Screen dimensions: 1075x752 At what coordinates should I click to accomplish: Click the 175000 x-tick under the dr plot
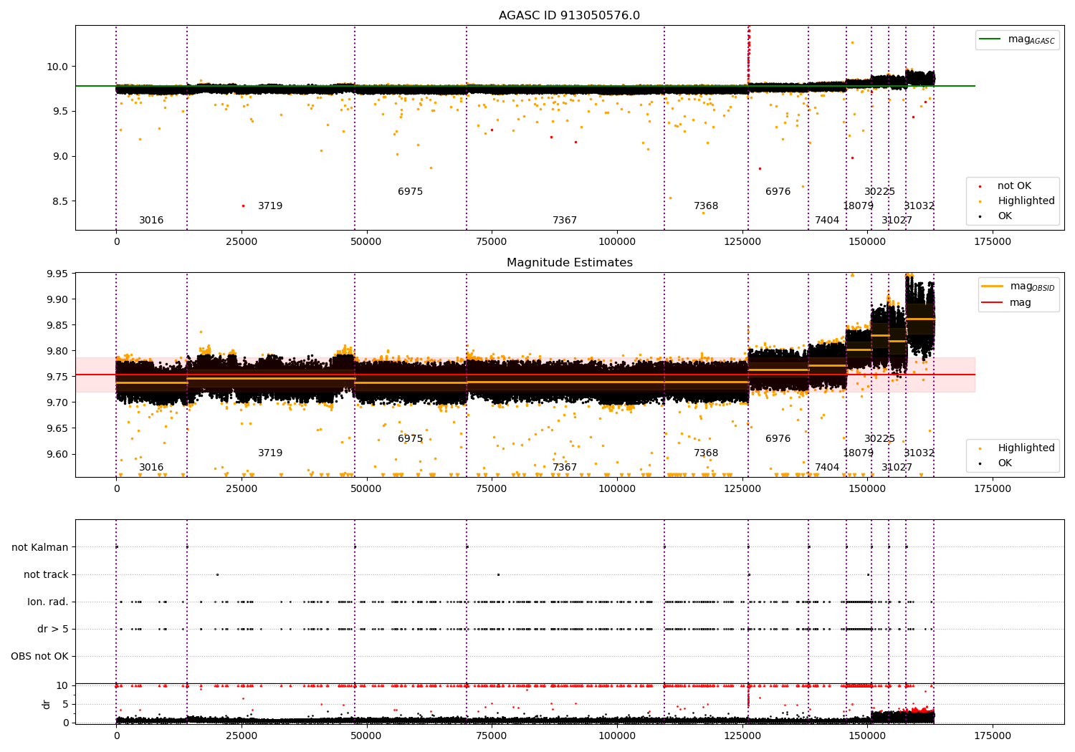(x=993, y=736)
